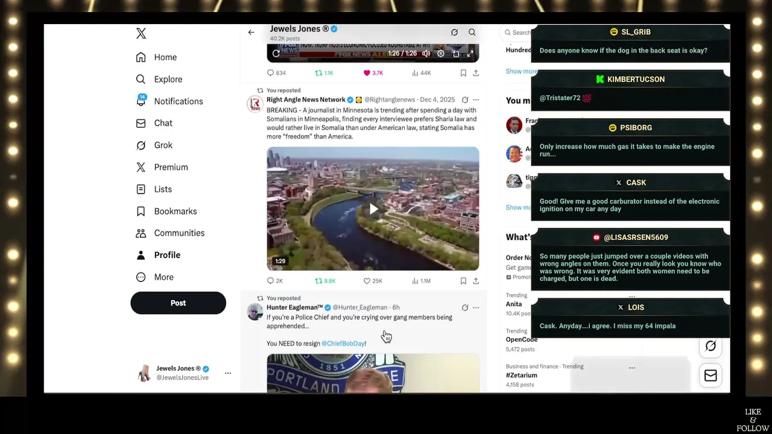Open more options on Hunter Eagleman post

[476, 307]
